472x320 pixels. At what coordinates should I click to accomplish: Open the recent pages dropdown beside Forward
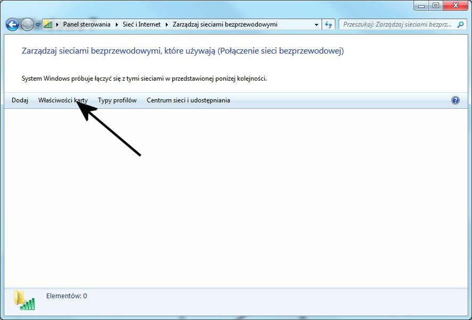(x=38, y=25)
